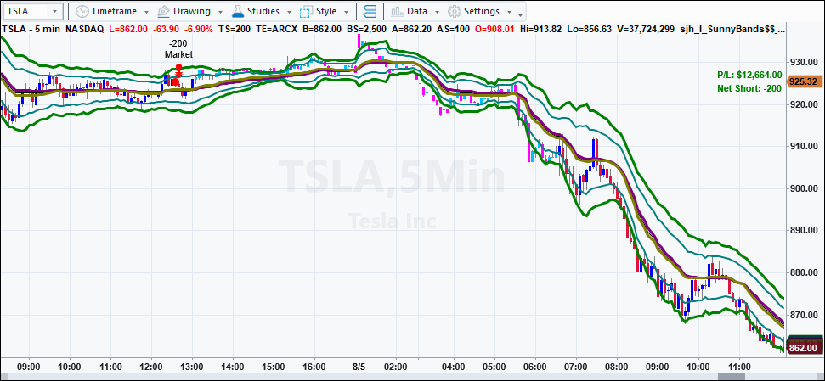This screenshot has height=381, width=825.
Task: Click the horizontal scrollbar thumb
Action: (732, 376)
